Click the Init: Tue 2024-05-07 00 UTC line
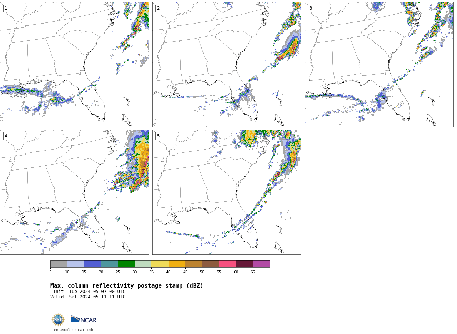The width and height of the screenshot is (457, 334). pos(89,292)
